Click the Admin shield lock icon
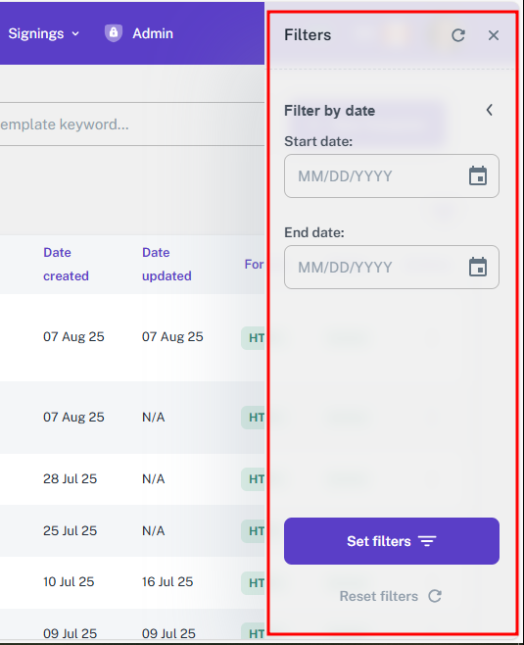 click(114, 33)
